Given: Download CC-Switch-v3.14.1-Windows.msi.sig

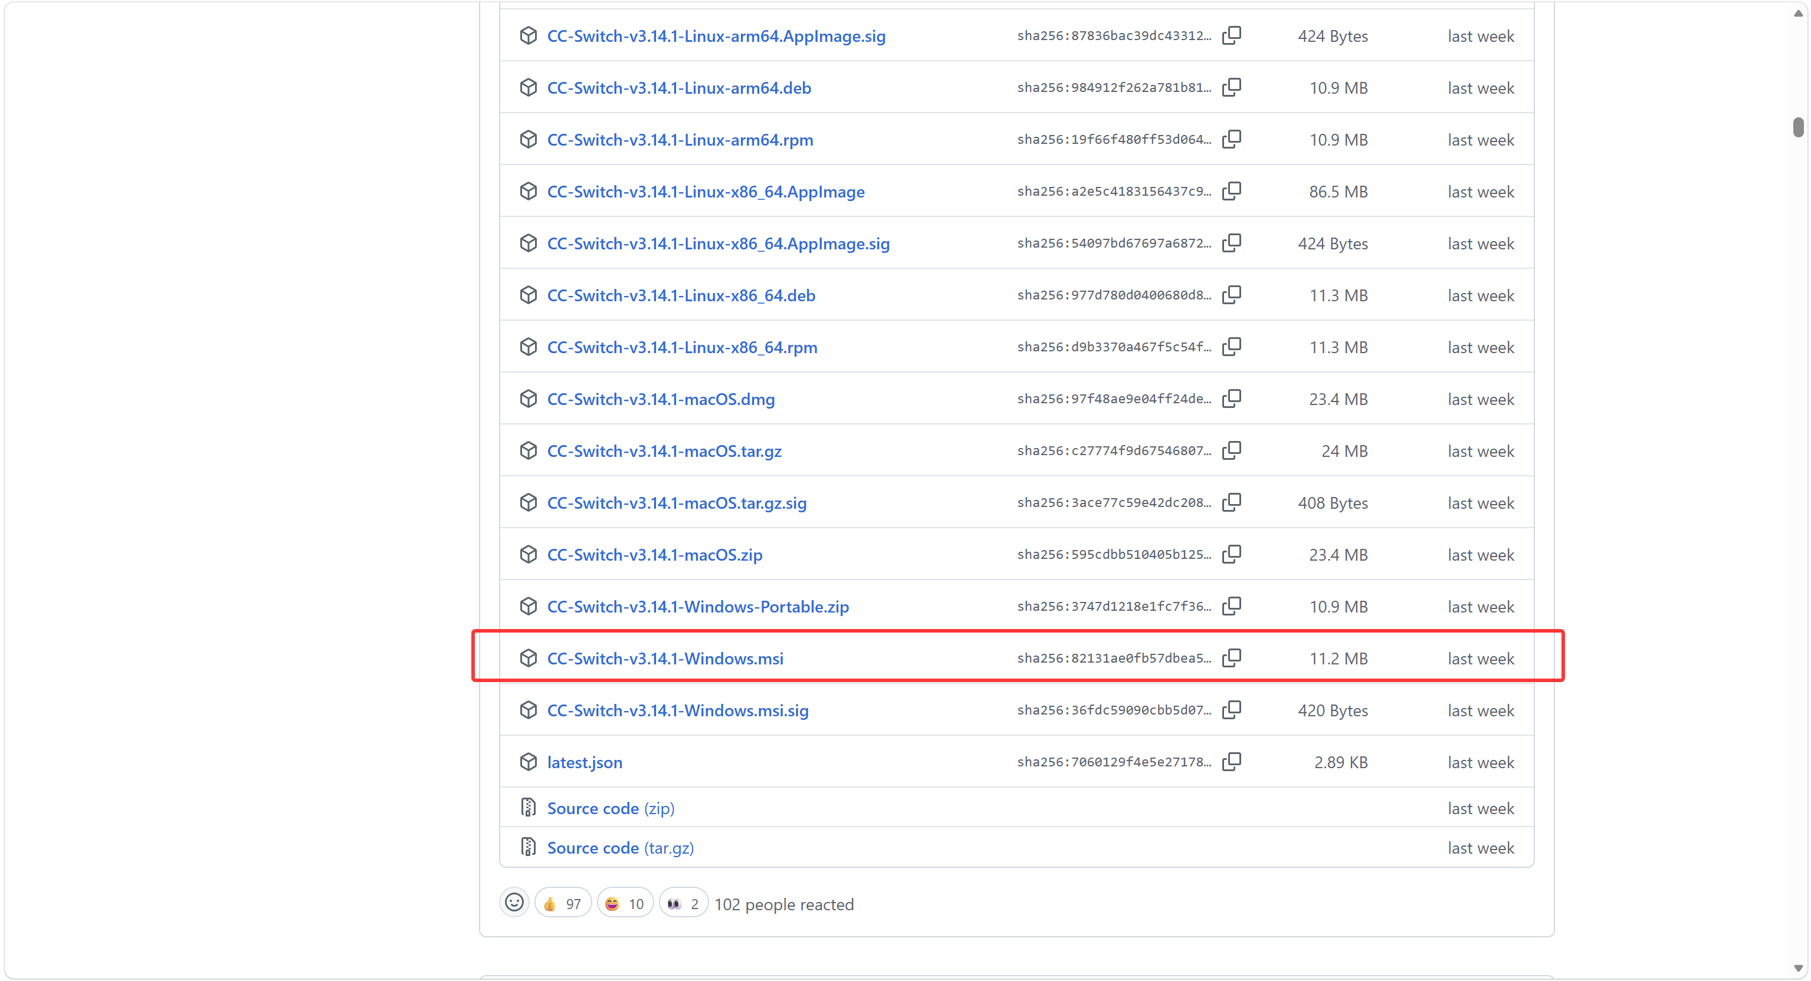Looking at the screenshot, I should (x=678, y=711).
